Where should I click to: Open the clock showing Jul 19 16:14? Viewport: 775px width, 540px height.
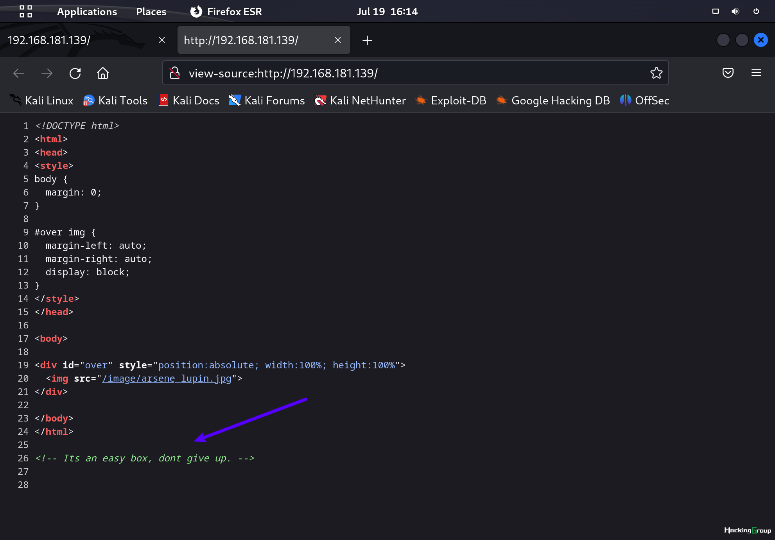[387, 12]
